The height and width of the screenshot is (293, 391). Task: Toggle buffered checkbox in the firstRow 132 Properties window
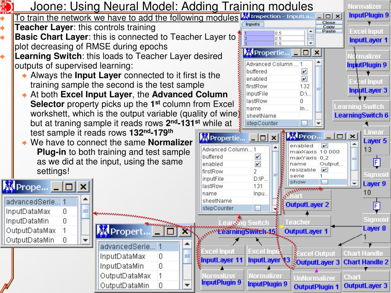pyautogui.click(x=304, y=71)
